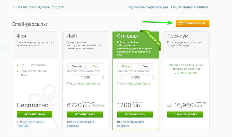Open 'Принципы тарификации' link

148,7
